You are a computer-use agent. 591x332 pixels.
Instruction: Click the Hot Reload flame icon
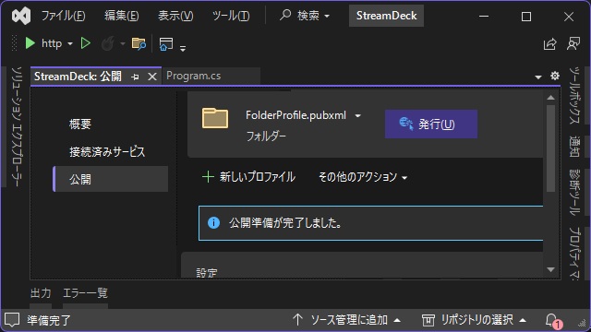(108, 43)
